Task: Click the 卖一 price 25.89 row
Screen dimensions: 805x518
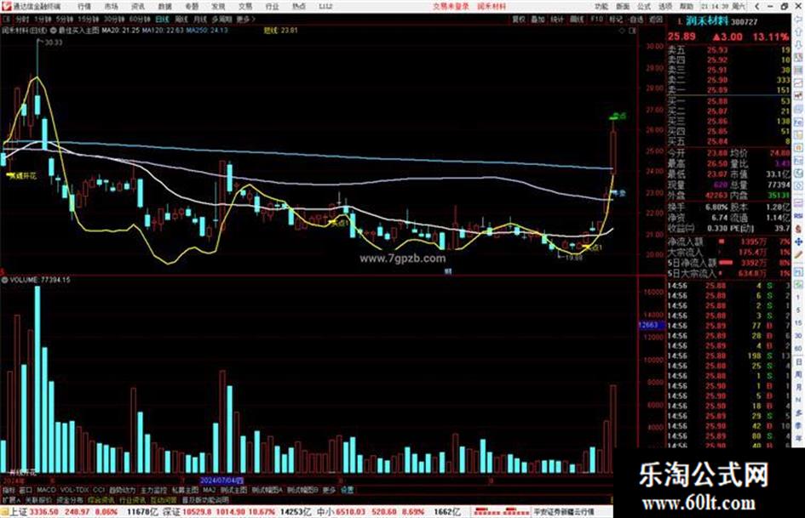Action: 728,90
